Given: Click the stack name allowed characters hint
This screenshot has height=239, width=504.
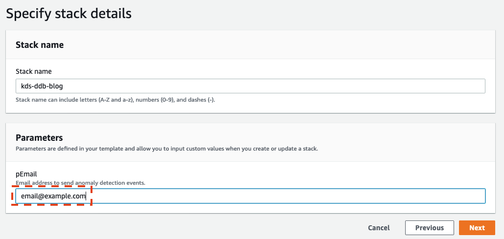Looking at the screenshot, I should (115, 100).
